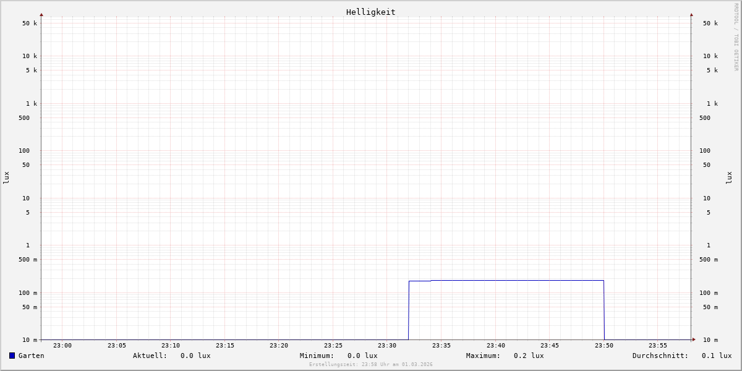Click the 23:25 time axis label
This screenshot has width=742, height=371.
[x=333, y=346]
